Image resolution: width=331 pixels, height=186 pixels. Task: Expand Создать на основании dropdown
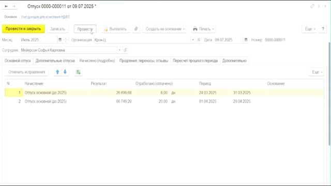pos(165,29)
